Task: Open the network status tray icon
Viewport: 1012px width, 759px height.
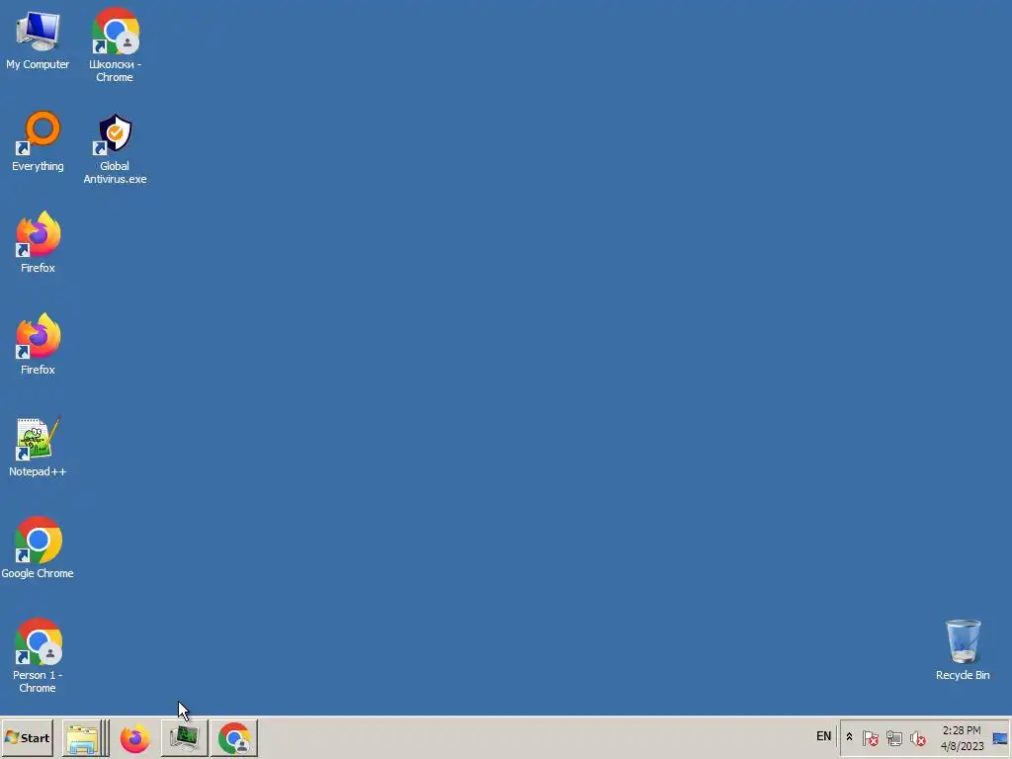Action: point(893,737)
